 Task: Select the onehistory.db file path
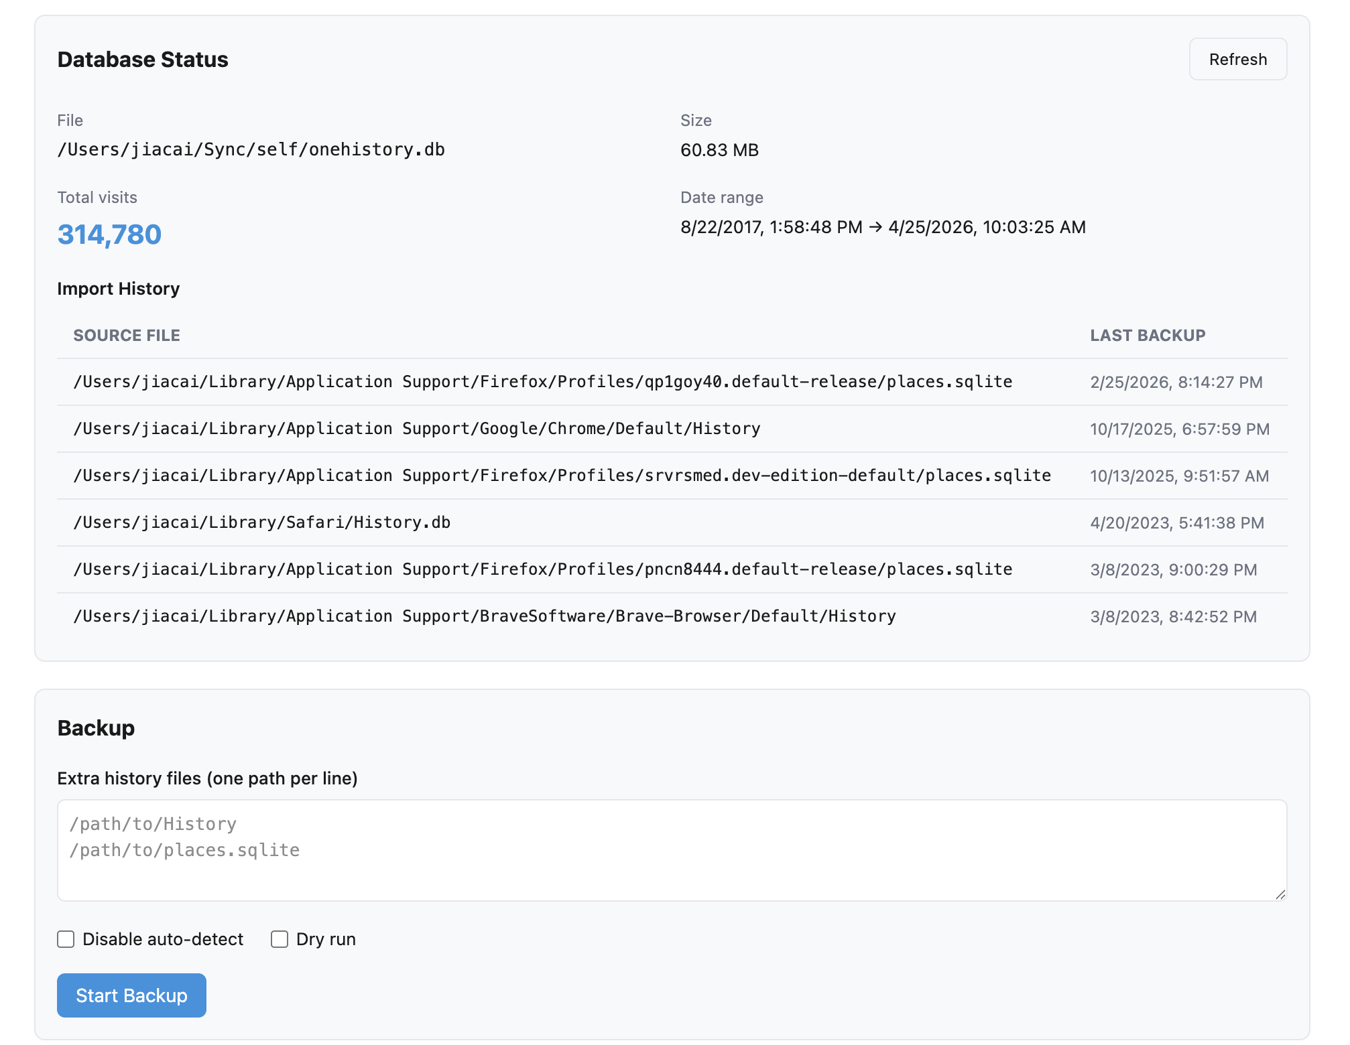[x=251, y=149]
